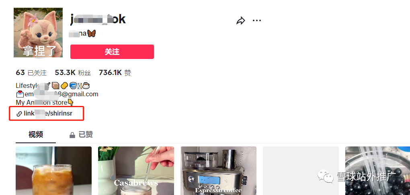Click the red 关注 follow button
The image size is (410, 195).
[x=112, y=52]
